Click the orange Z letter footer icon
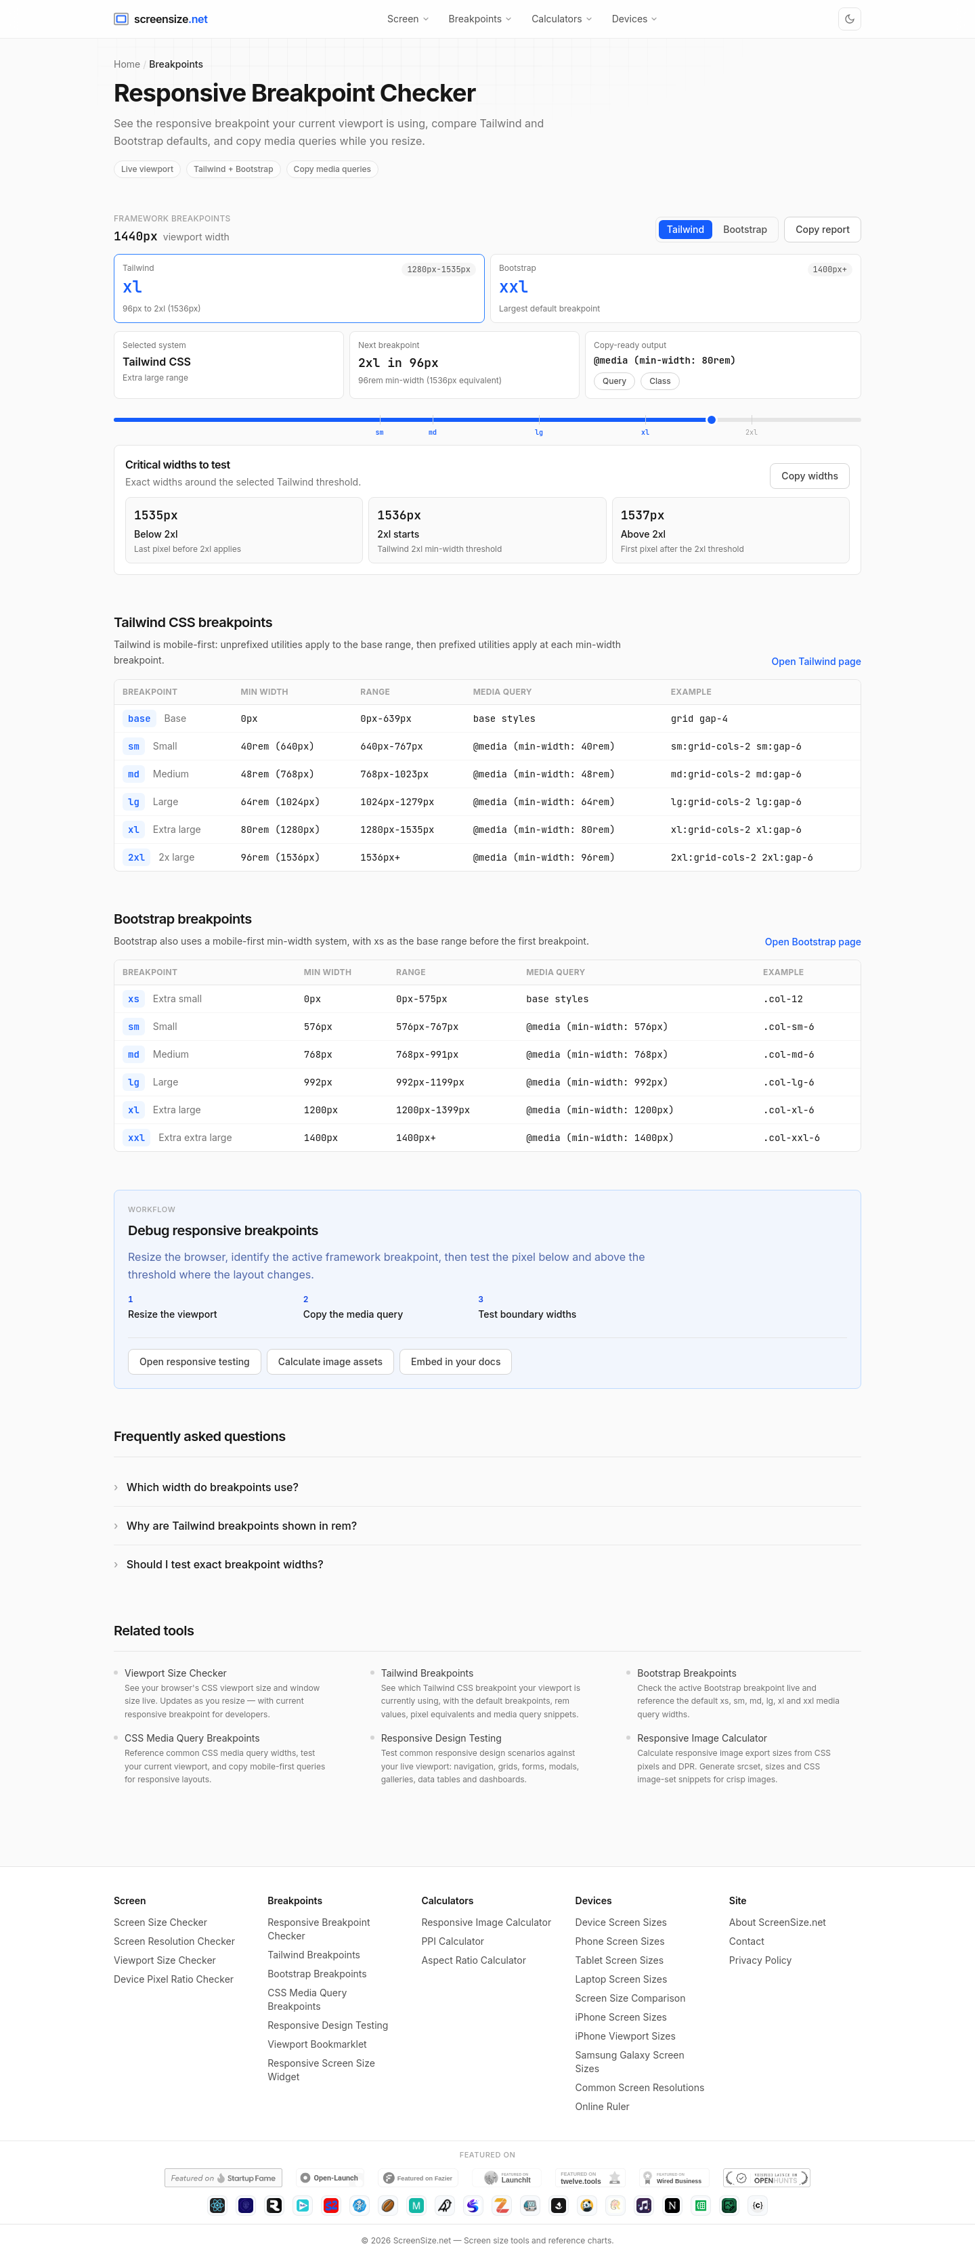 pos(501,2206)
